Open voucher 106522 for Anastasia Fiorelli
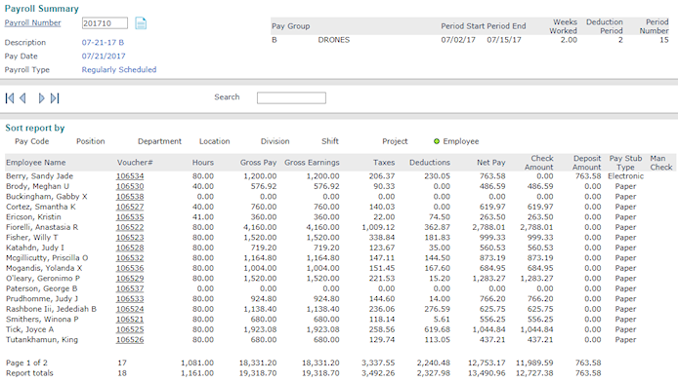This screenshot has height=382, width=678. [130, 227]
